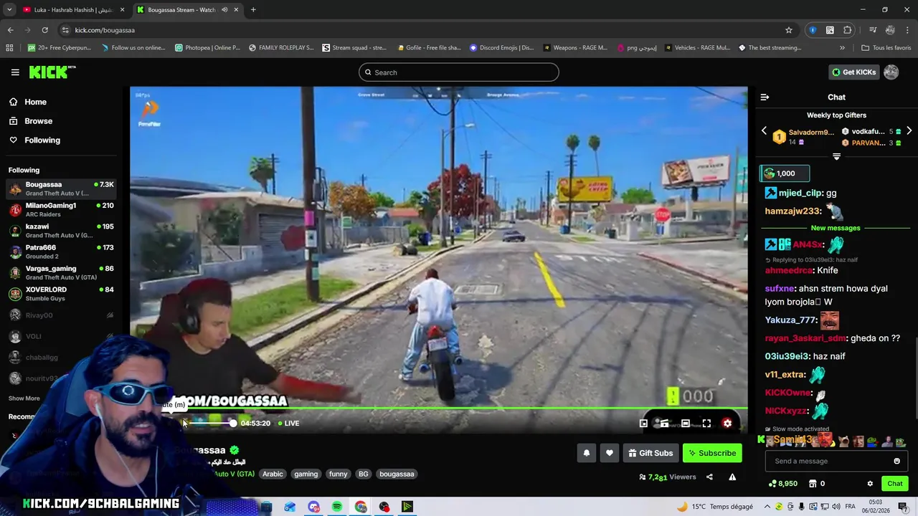Screen dimensions: 918x516
Task: Open the kicks shop icon
Action: click(x=813, y=484)
